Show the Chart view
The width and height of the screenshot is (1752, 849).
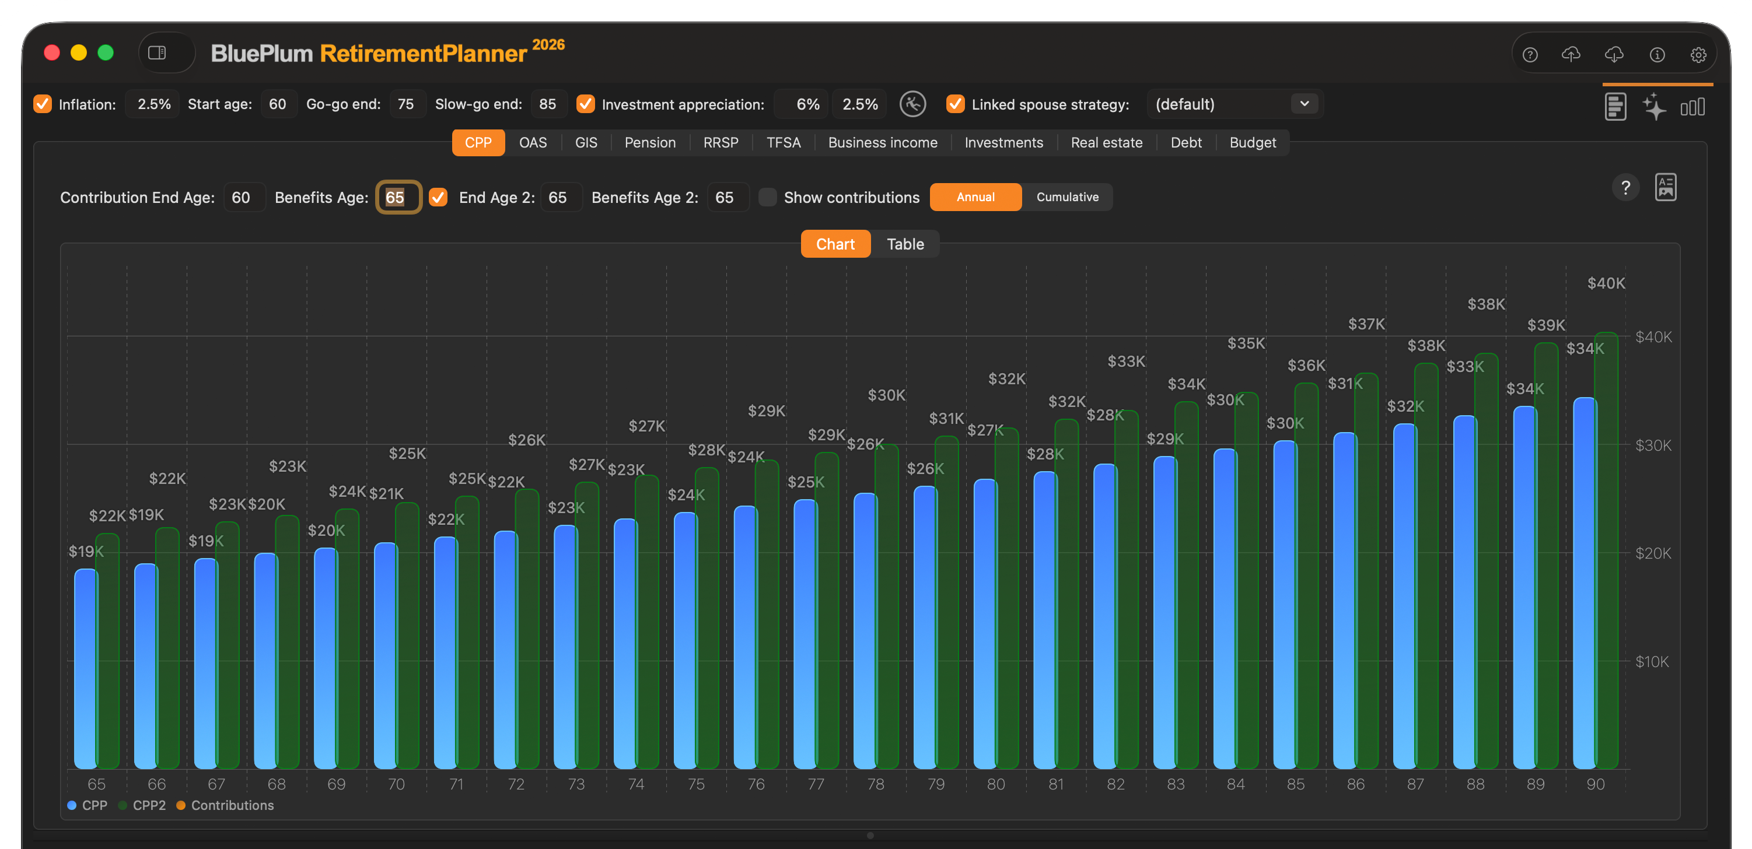point(835,244)
